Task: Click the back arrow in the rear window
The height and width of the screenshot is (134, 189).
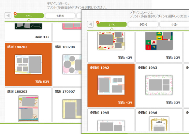Action: tap(8, 16)
